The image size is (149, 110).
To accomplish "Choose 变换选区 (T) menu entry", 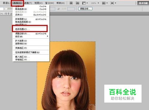I will [31, 48].
